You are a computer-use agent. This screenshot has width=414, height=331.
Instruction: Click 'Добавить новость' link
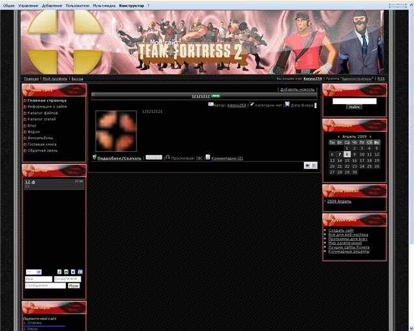pos(298,89)
